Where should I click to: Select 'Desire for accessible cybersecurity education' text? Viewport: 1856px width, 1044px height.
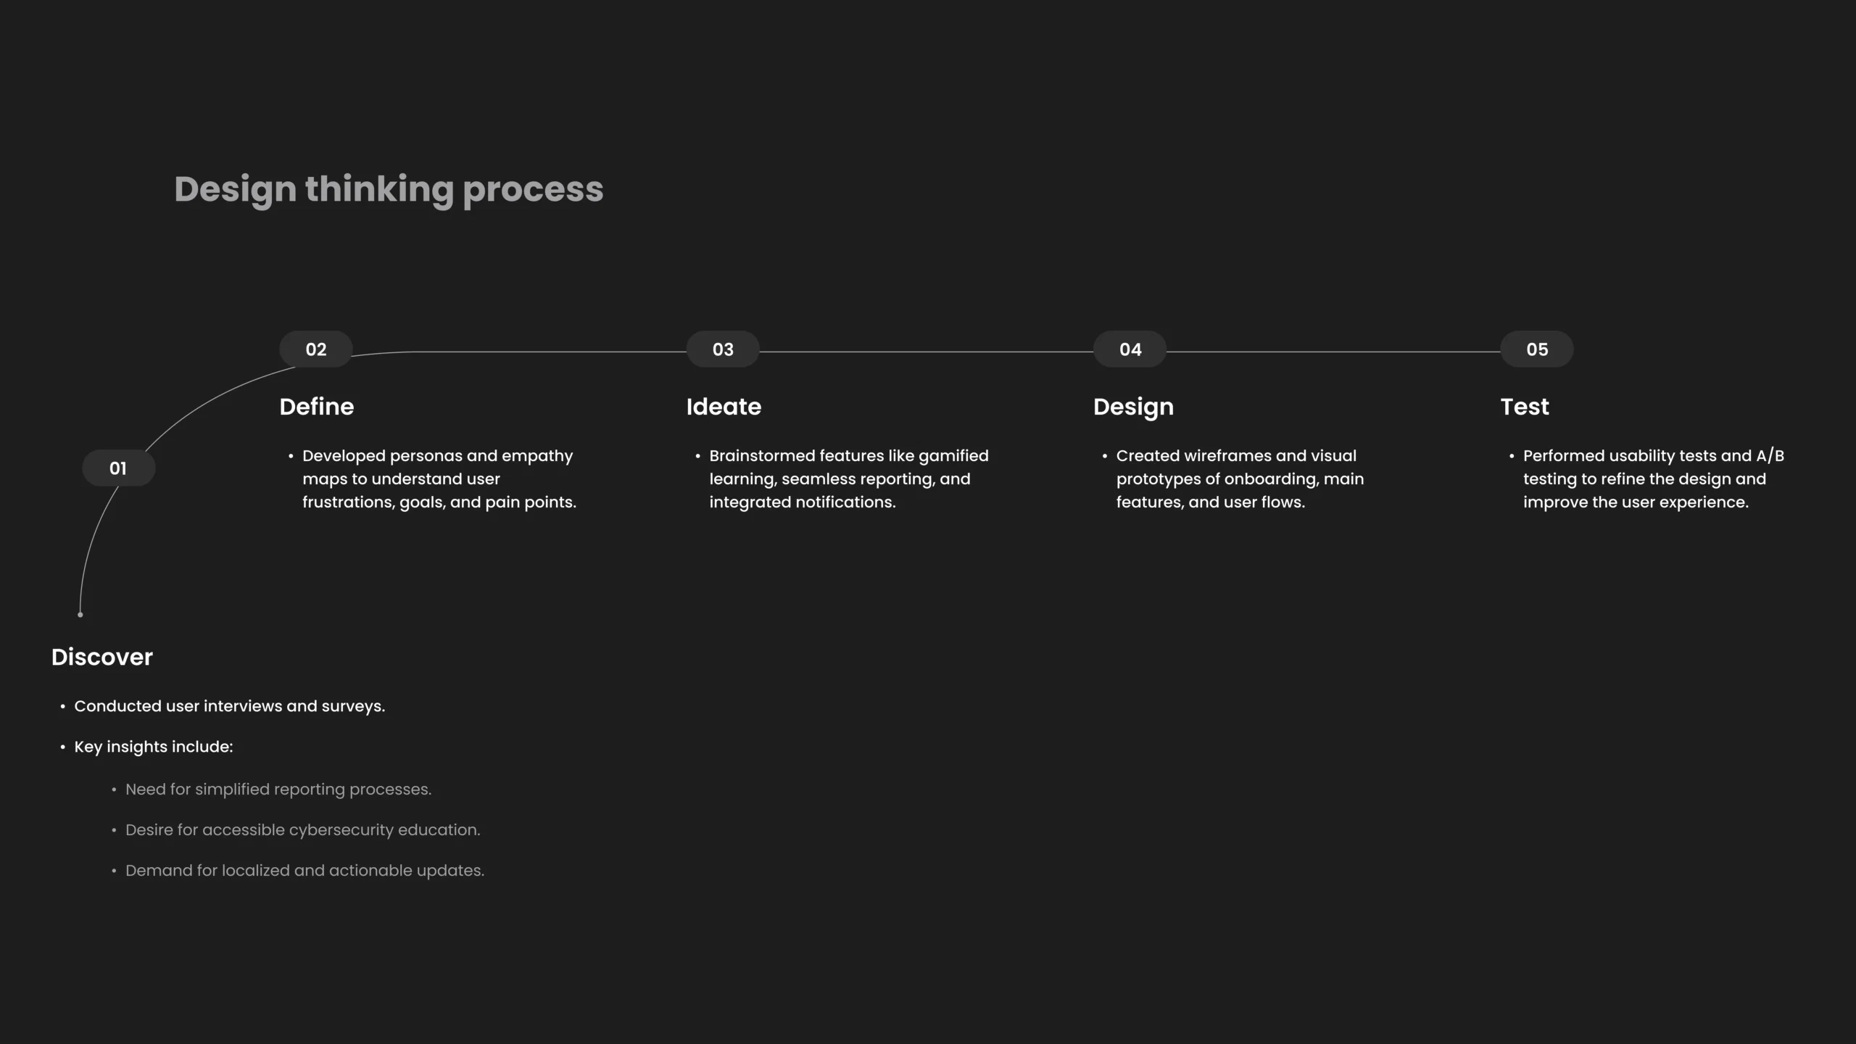(303, 830)
